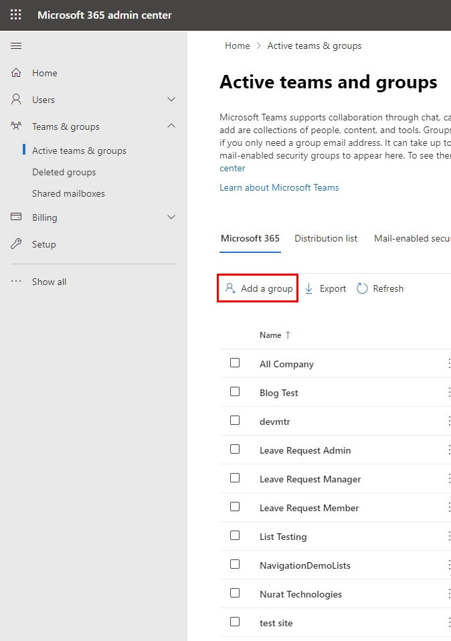
Task: Tick the Leave Request Manager checkbox
Action: pyautogui.click(x=235, y=478)
